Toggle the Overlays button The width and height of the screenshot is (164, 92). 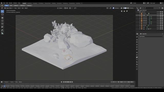[114, 8]
